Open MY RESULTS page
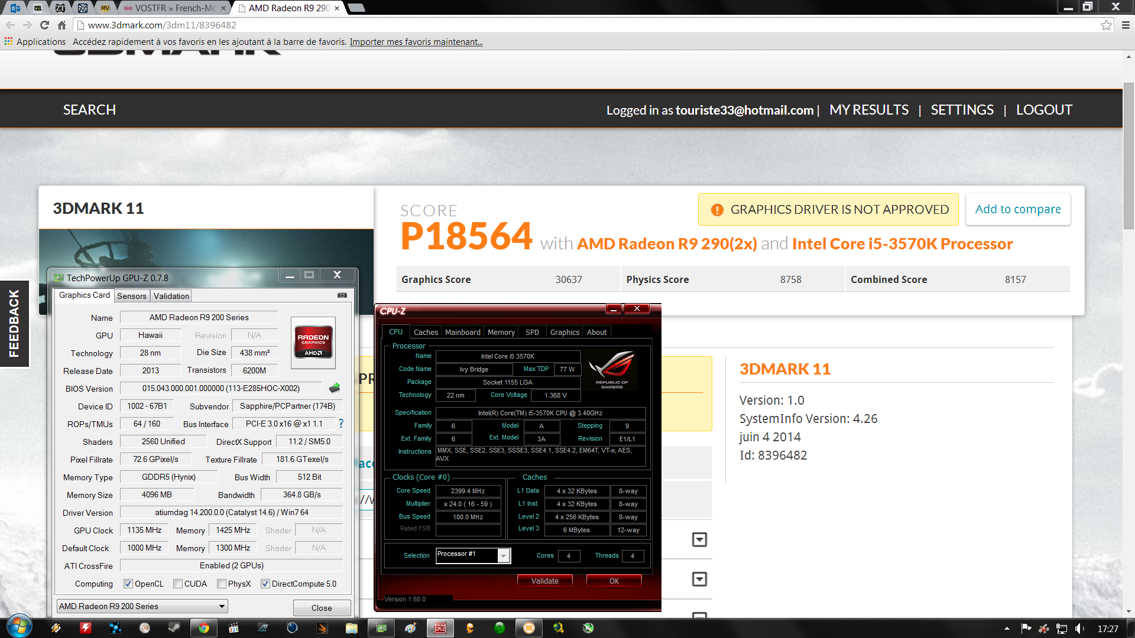The width and height of the screenshot is (1135, 638). coord(869,110)
